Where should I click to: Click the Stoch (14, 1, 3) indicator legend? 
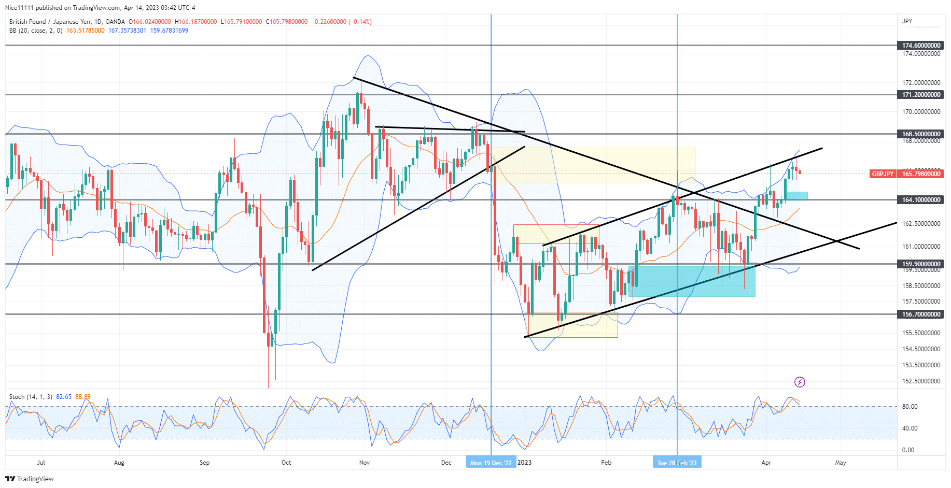coord(31,397)
